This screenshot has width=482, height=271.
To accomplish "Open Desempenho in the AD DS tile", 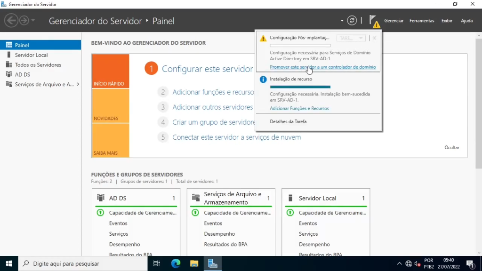I will pyautogui.click(x=124, y=244).
